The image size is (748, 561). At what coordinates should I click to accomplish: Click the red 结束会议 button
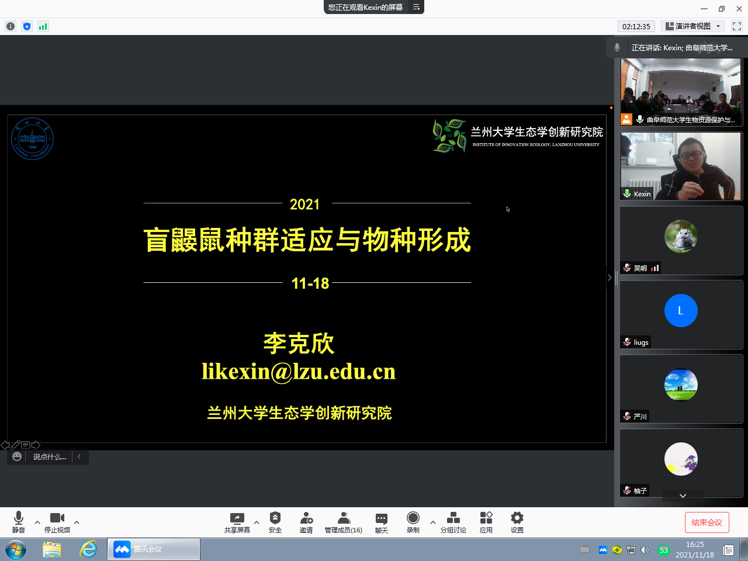[x=707, y=522]
